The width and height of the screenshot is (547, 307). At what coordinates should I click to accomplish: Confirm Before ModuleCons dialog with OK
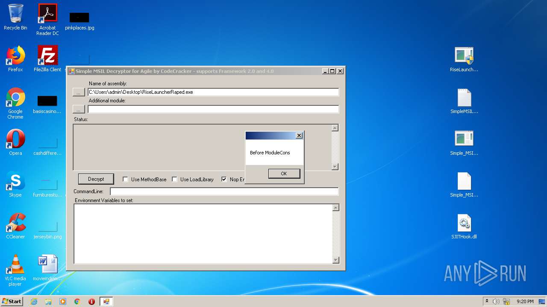(284, 174)
